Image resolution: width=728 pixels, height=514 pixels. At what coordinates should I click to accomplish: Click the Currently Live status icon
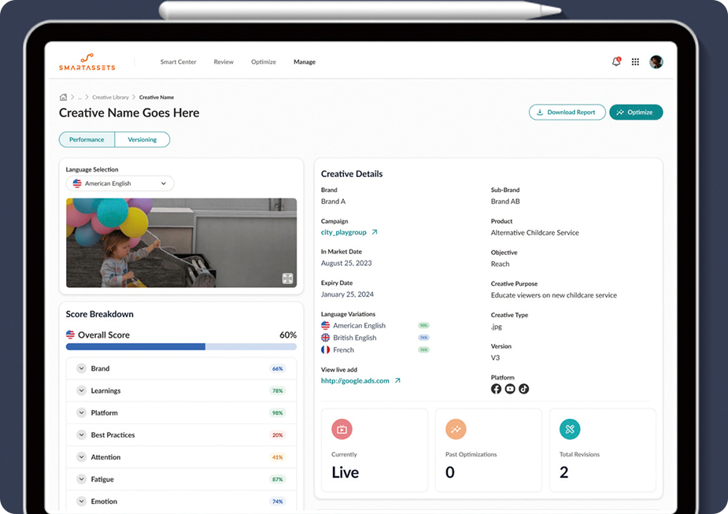click(x=342, y=429)
